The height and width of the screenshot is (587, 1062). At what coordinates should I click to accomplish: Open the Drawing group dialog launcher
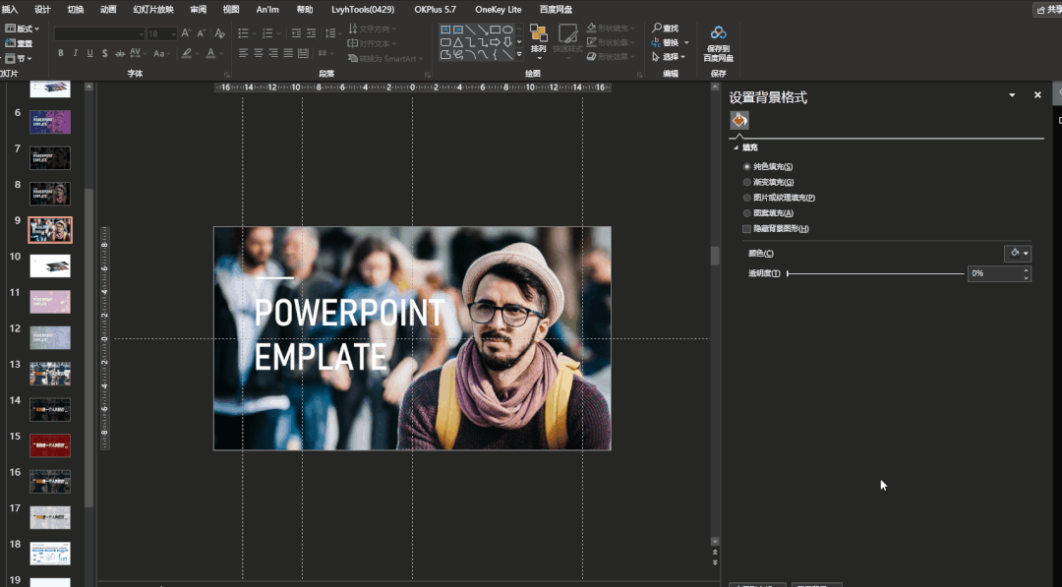click(639, 75)
